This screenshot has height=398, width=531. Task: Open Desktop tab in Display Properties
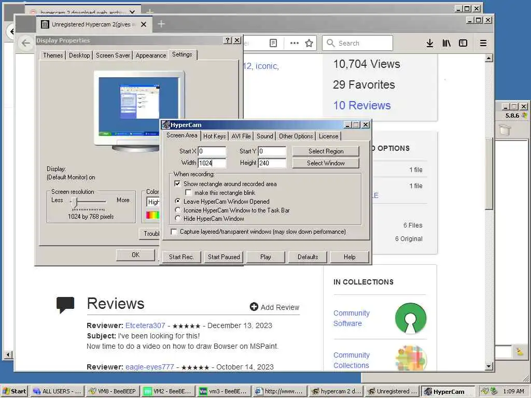click(x=79, y=55)
